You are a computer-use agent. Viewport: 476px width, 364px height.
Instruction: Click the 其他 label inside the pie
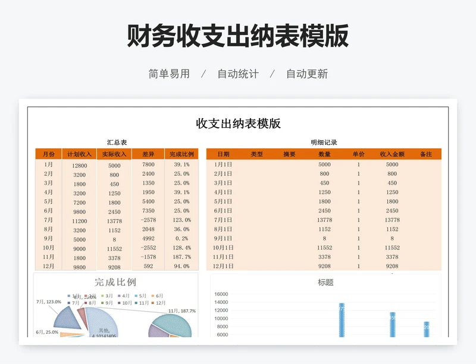(104, 330)
